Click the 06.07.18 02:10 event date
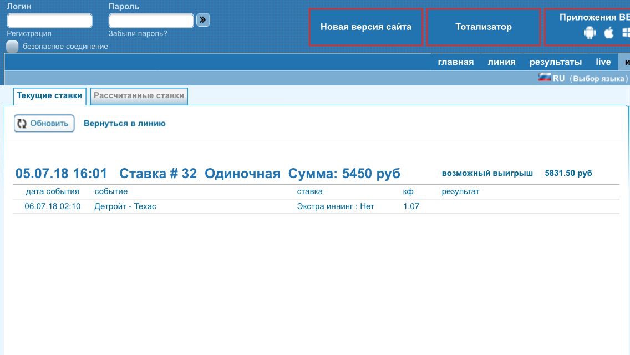 coord(52,206)
